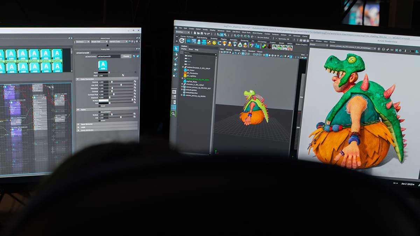Click the home icon left of the File menu

(x=176, y=27)
